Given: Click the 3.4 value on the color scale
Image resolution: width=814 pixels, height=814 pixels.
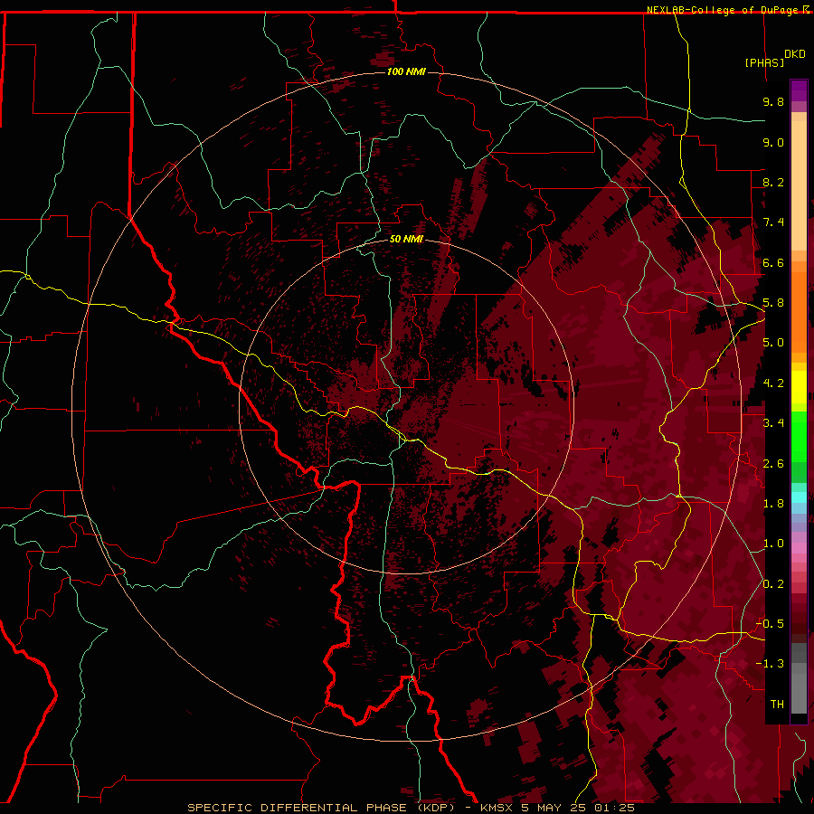Looking at the screenshot, I should click(x=773, y=423).
